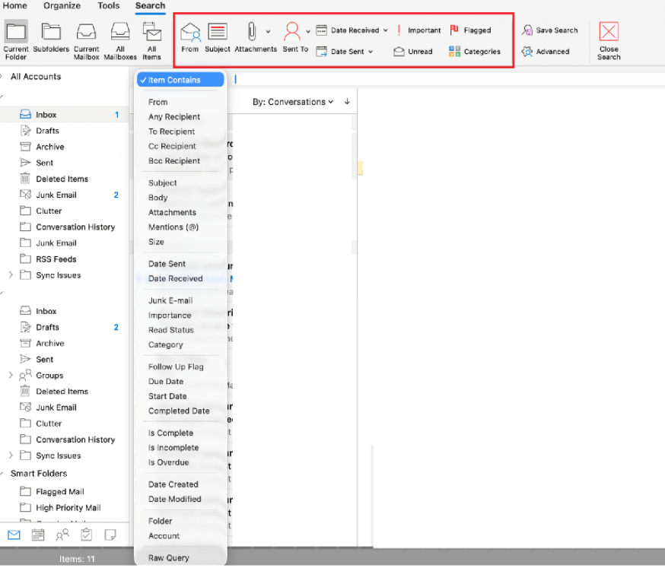Open Categories filter
This screenshot has width=665, height=568.
pyautogui.click(x=475, y=52)
